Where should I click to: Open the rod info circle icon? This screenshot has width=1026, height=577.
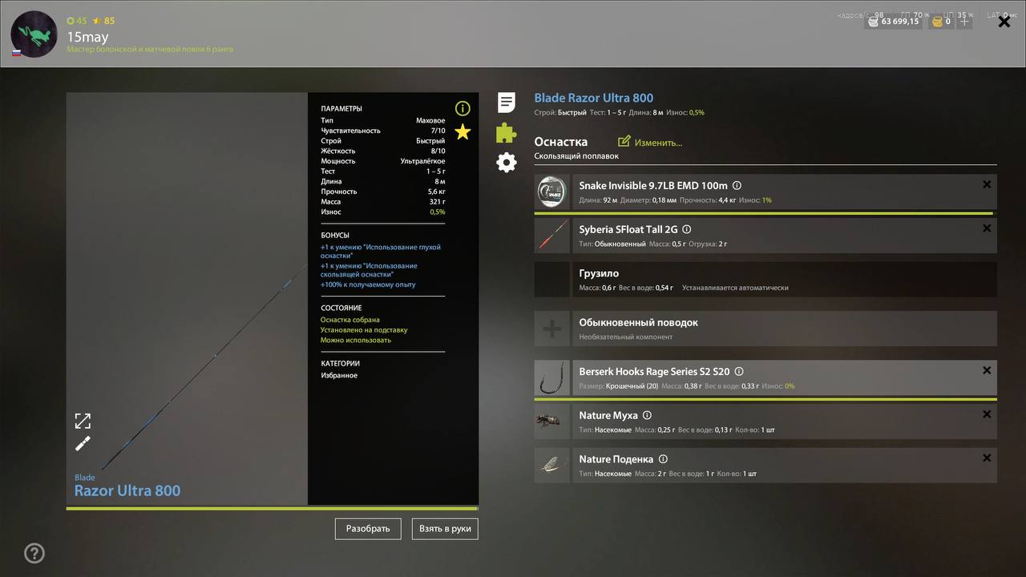(463, 108)
